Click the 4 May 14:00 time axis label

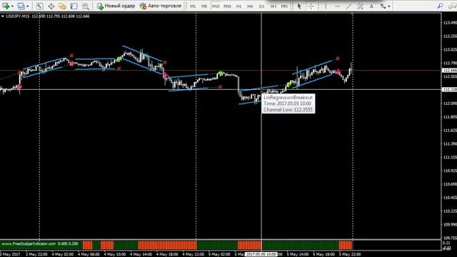tap(141, 254)
